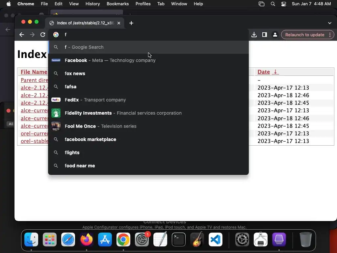Click Chrome's back arrow button
337x253 pixels.
21,35
